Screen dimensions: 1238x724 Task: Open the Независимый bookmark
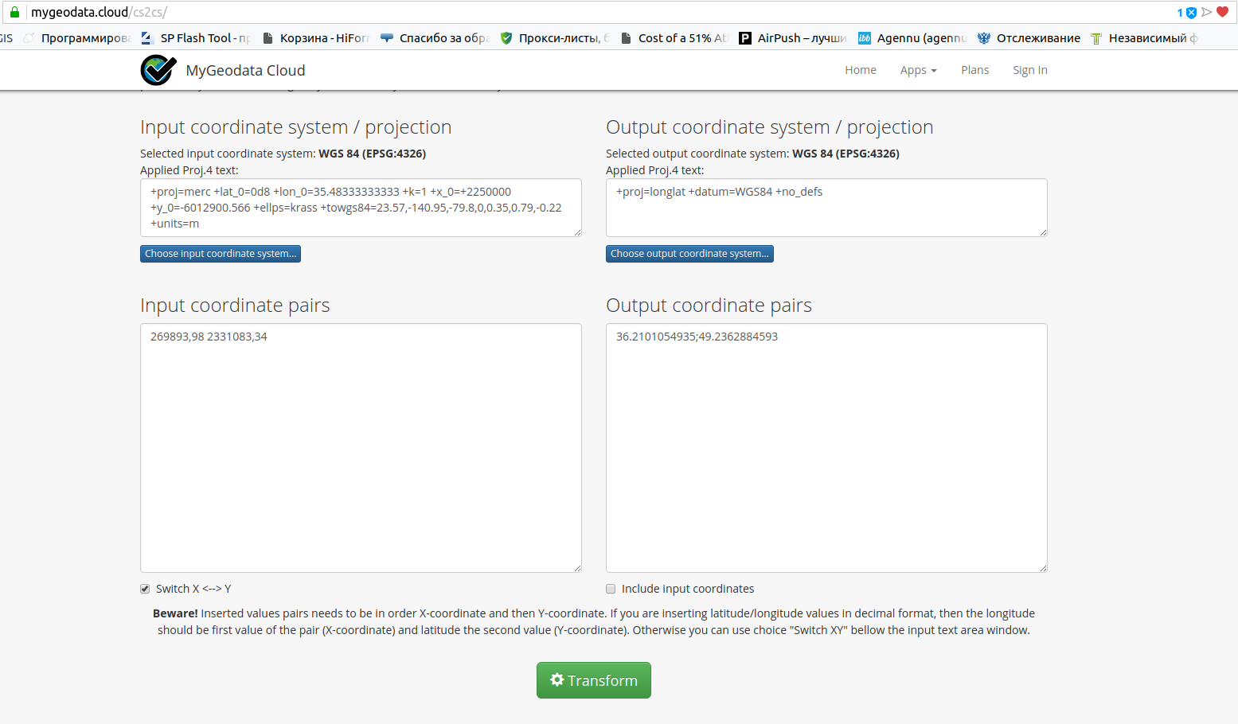1144,38
